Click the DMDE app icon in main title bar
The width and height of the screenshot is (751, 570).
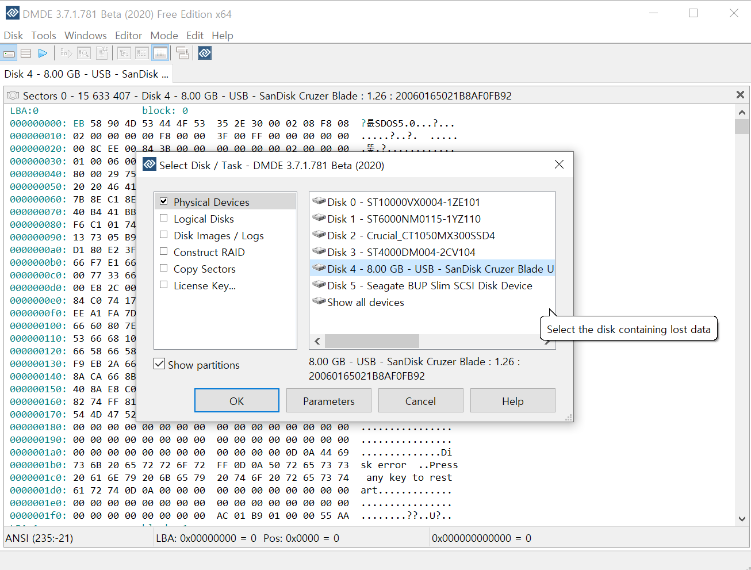point(13,13)
